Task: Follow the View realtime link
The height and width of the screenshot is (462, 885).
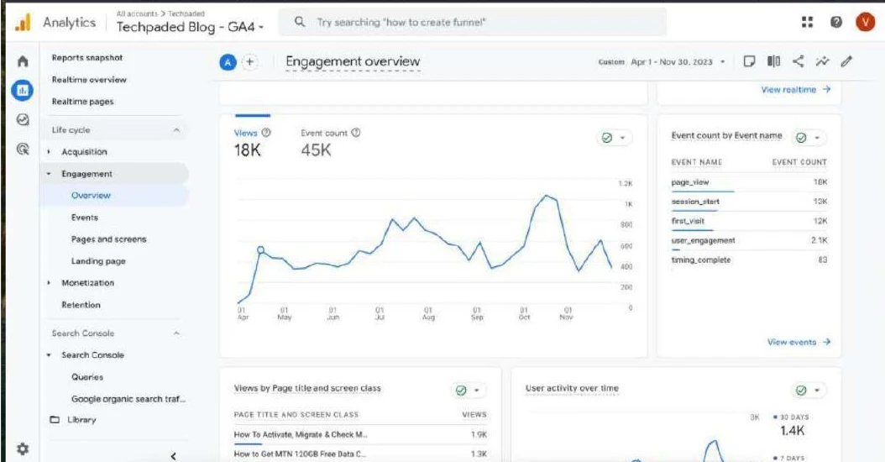Action: click(x=796, y=90)
